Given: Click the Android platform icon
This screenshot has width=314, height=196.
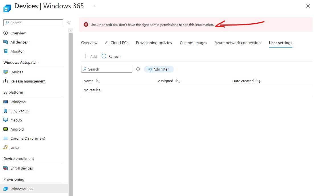Looking at the screenshot, I should tap(6, 129).
